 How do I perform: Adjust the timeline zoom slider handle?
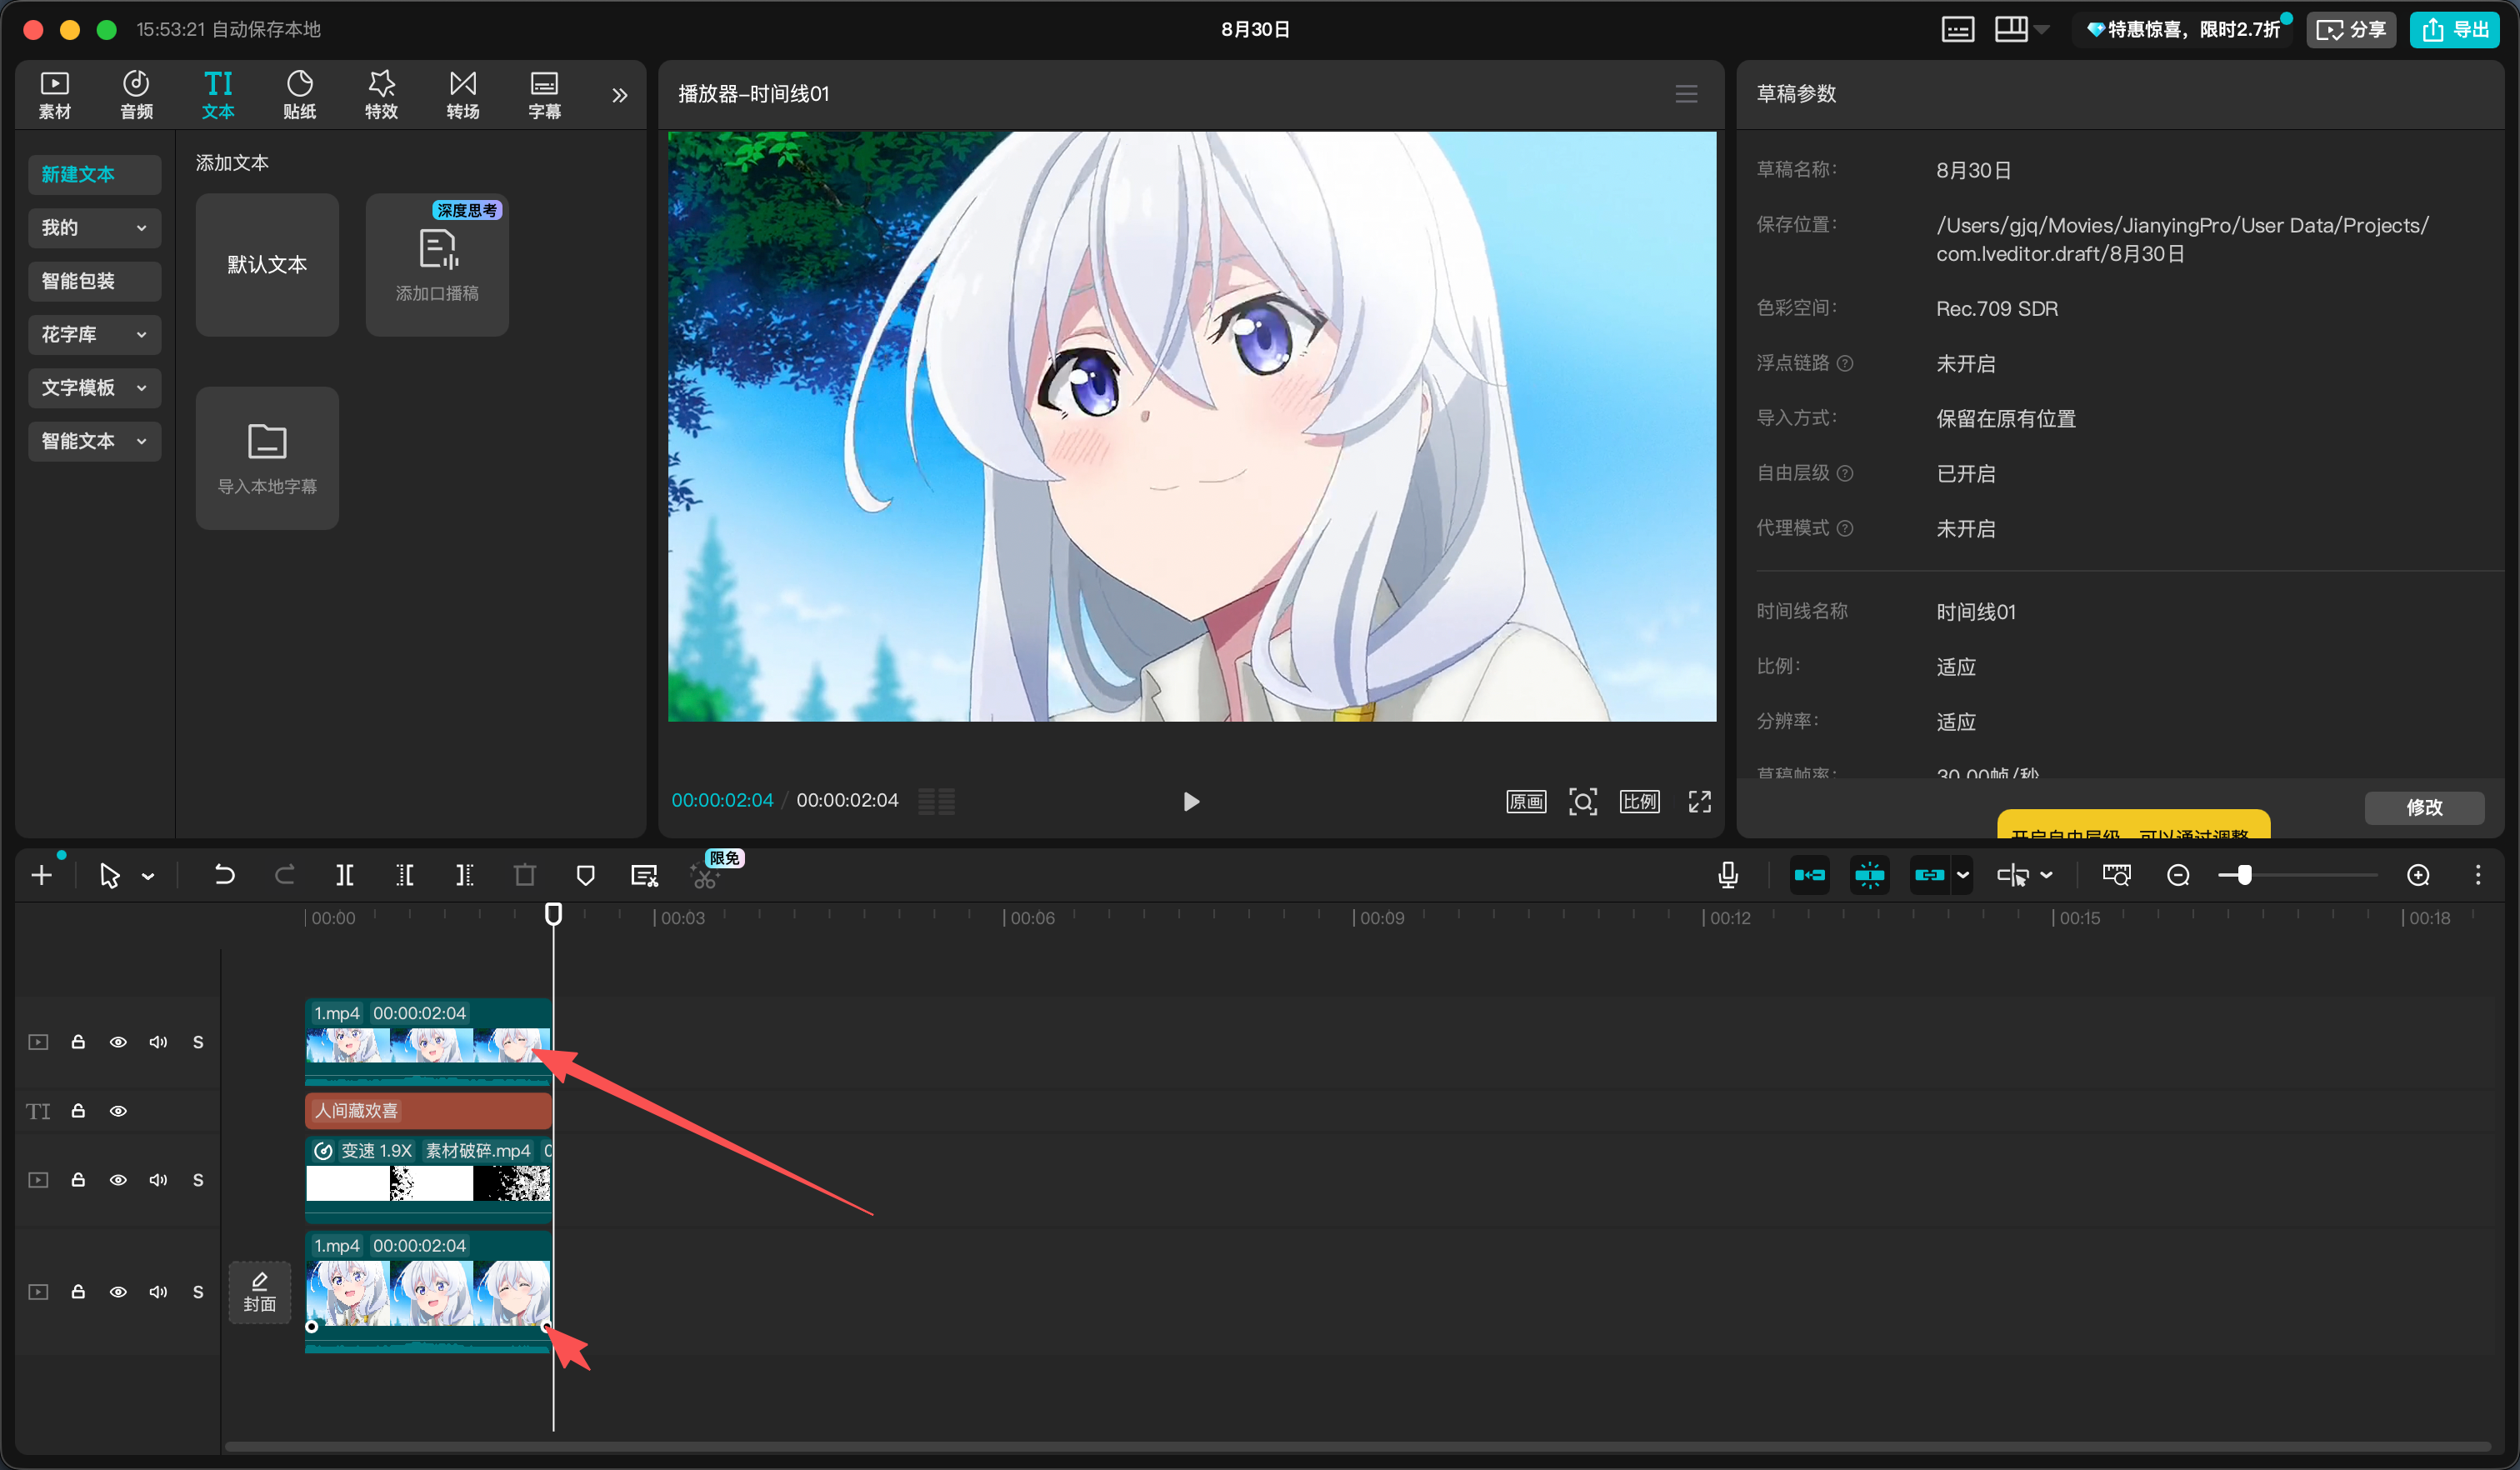click(x=2245, y=876)
